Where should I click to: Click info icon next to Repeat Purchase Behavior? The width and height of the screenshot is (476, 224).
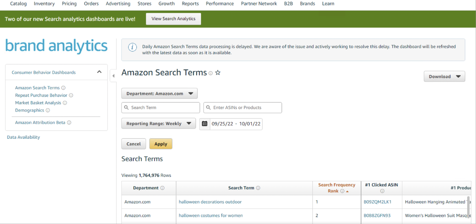pos(71,95)
